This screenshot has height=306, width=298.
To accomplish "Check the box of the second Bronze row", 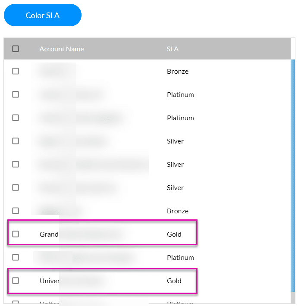I will (x=16, y=211).
